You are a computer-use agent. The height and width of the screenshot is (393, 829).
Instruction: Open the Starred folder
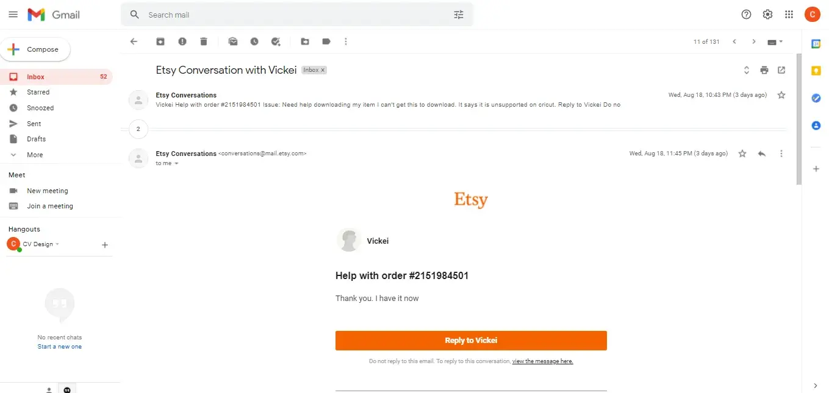[x=38, y=92]
